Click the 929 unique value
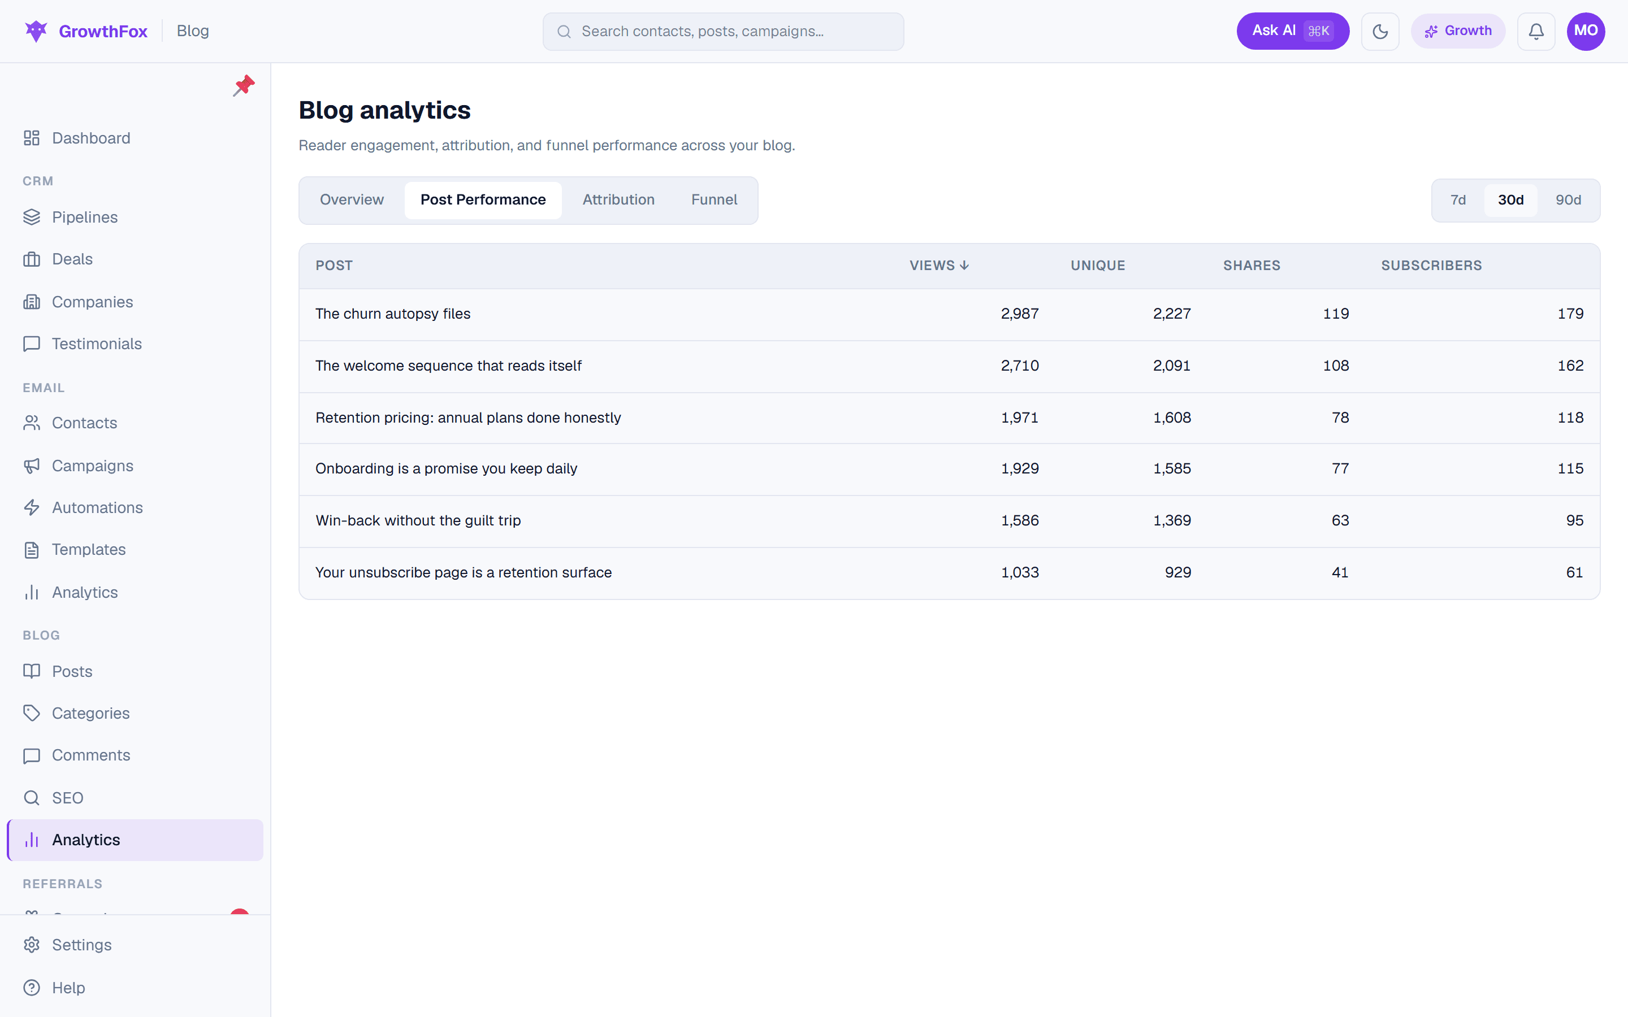 click(x=1177, y=572)
